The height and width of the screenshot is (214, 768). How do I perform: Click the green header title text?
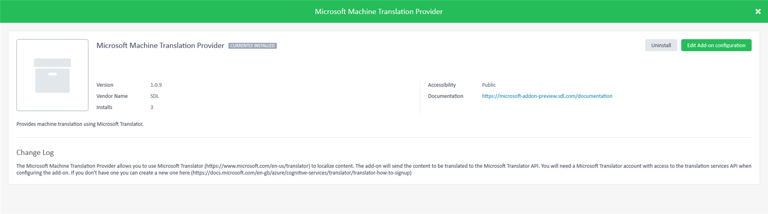379,12
